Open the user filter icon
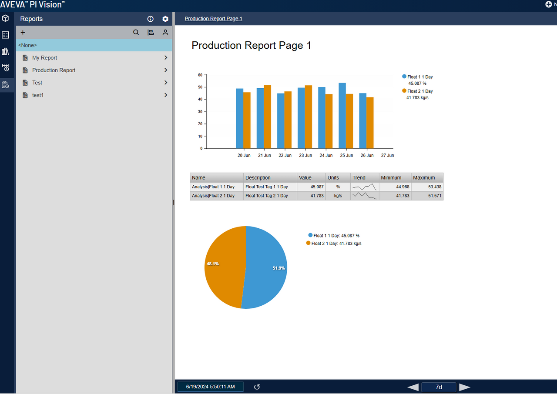This screenshot has width=557, height=394. pos(165,32)
